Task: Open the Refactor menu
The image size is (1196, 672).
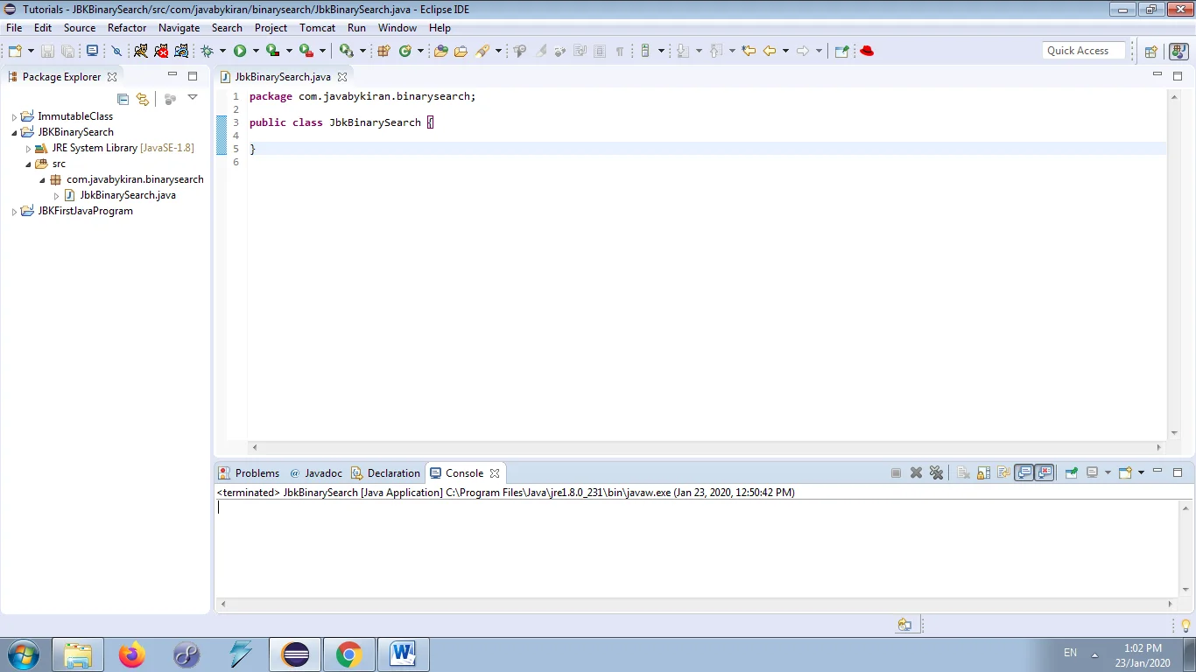Action: [x=127, y=27]
